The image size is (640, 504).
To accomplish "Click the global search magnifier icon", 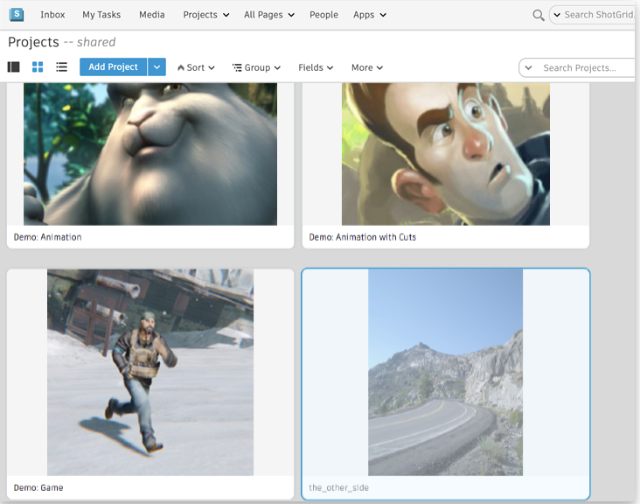I will (539, 15).
